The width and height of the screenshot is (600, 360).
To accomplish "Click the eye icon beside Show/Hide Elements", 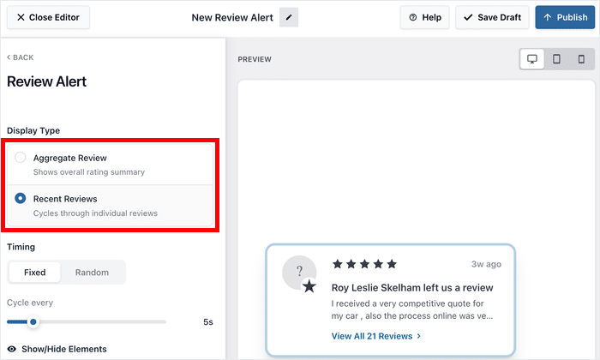I will (x=12, y=349).
